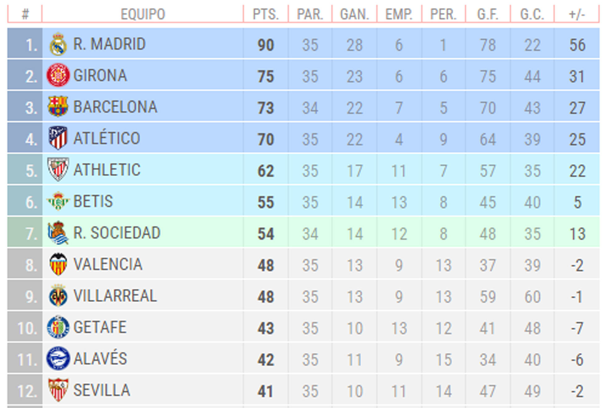
Task: Click the Real Madrid crest icon
Action: (58, 44)
